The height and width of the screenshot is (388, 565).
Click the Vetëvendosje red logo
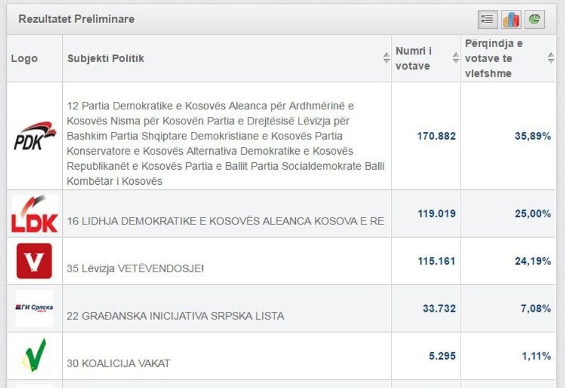click(34, 261)
